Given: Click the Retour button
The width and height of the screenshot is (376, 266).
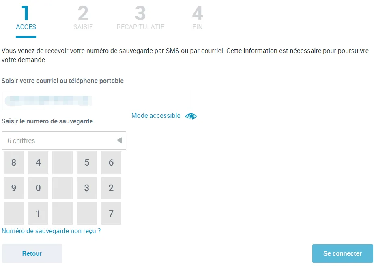Looking at the screenshot, I should click(32, 253).
